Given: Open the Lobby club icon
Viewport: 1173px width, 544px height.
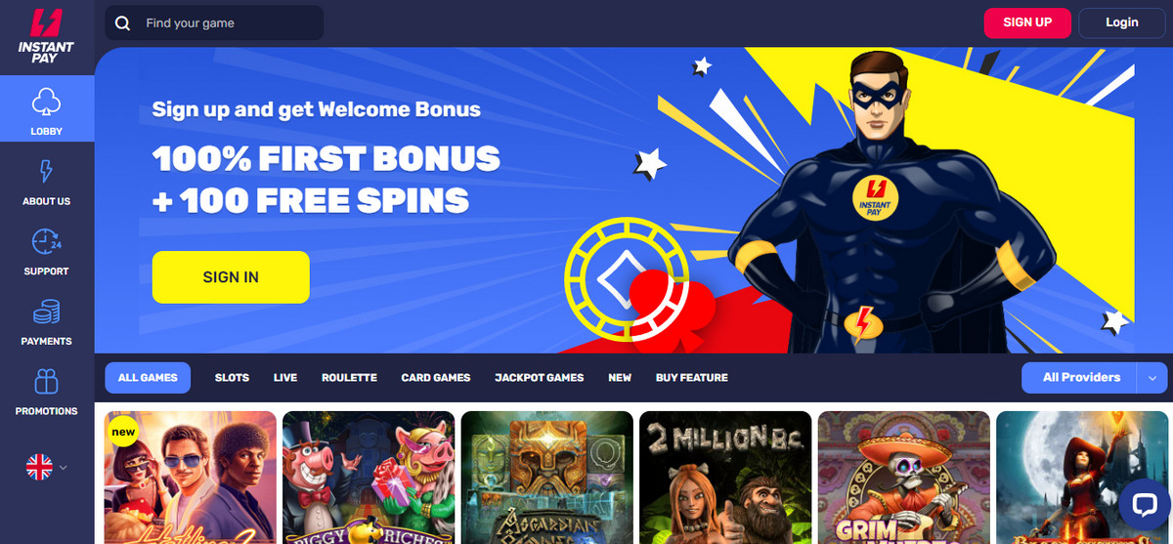Looking at the screenshot, I should coord(46,102).
